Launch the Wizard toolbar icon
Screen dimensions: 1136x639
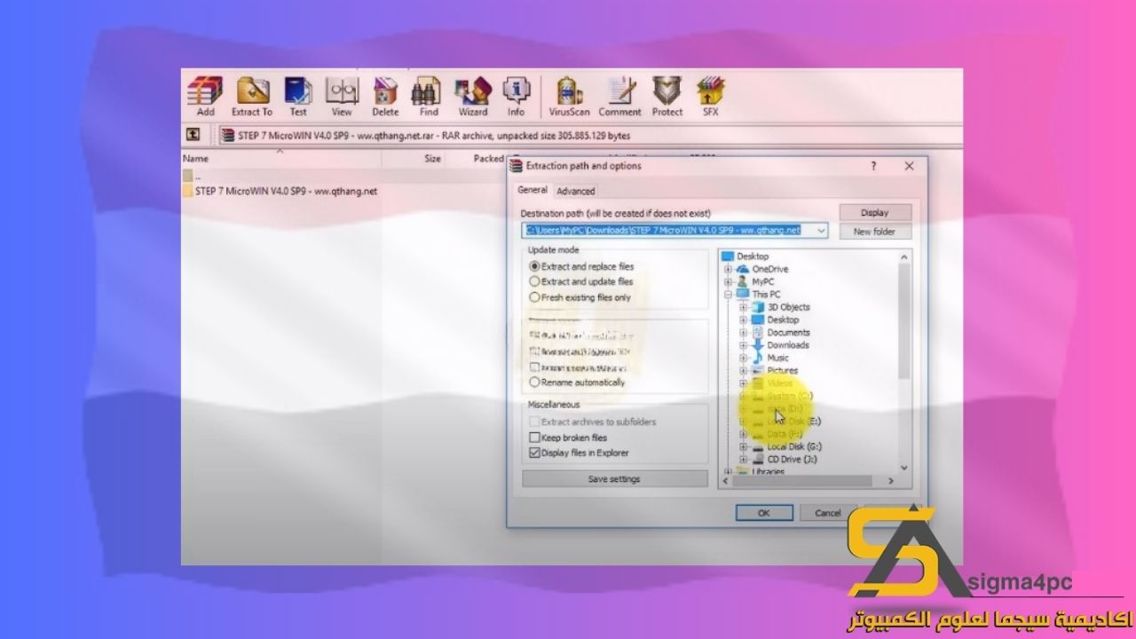(473, 95)
